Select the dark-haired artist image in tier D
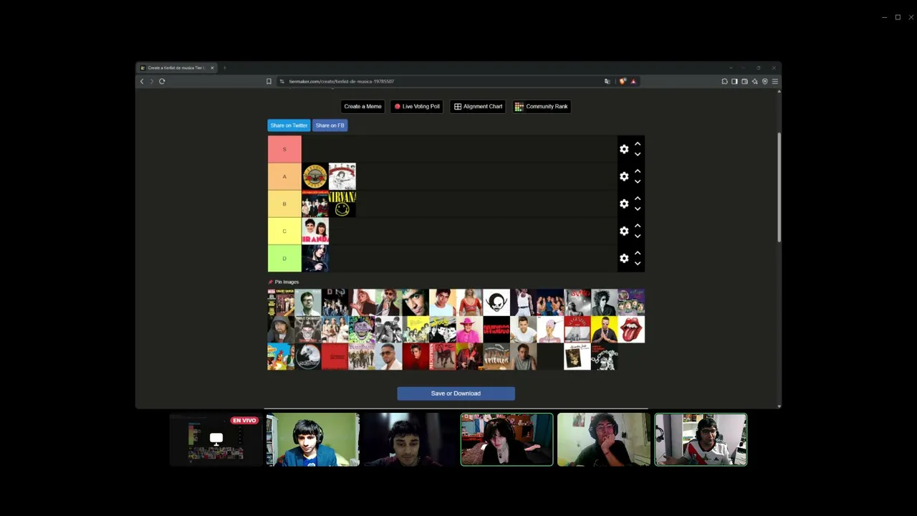Viewport: 917px width, 516px height. (315, 258)
